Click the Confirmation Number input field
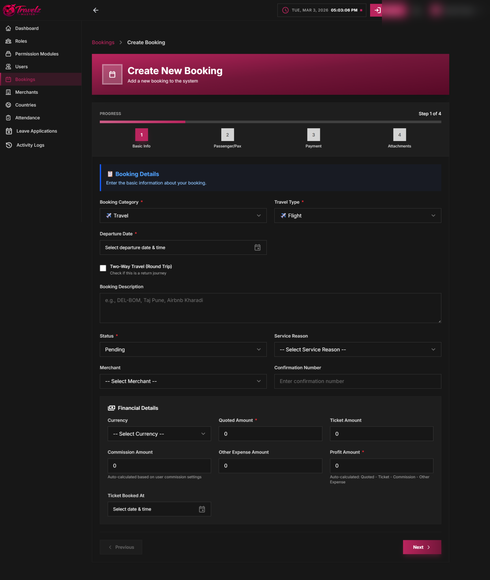490x580 pixels. (358, 381)
